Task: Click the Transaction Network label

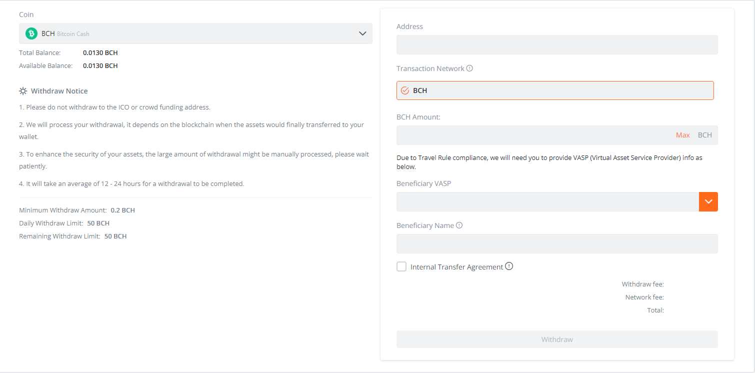Action: (x=430, y=68)
